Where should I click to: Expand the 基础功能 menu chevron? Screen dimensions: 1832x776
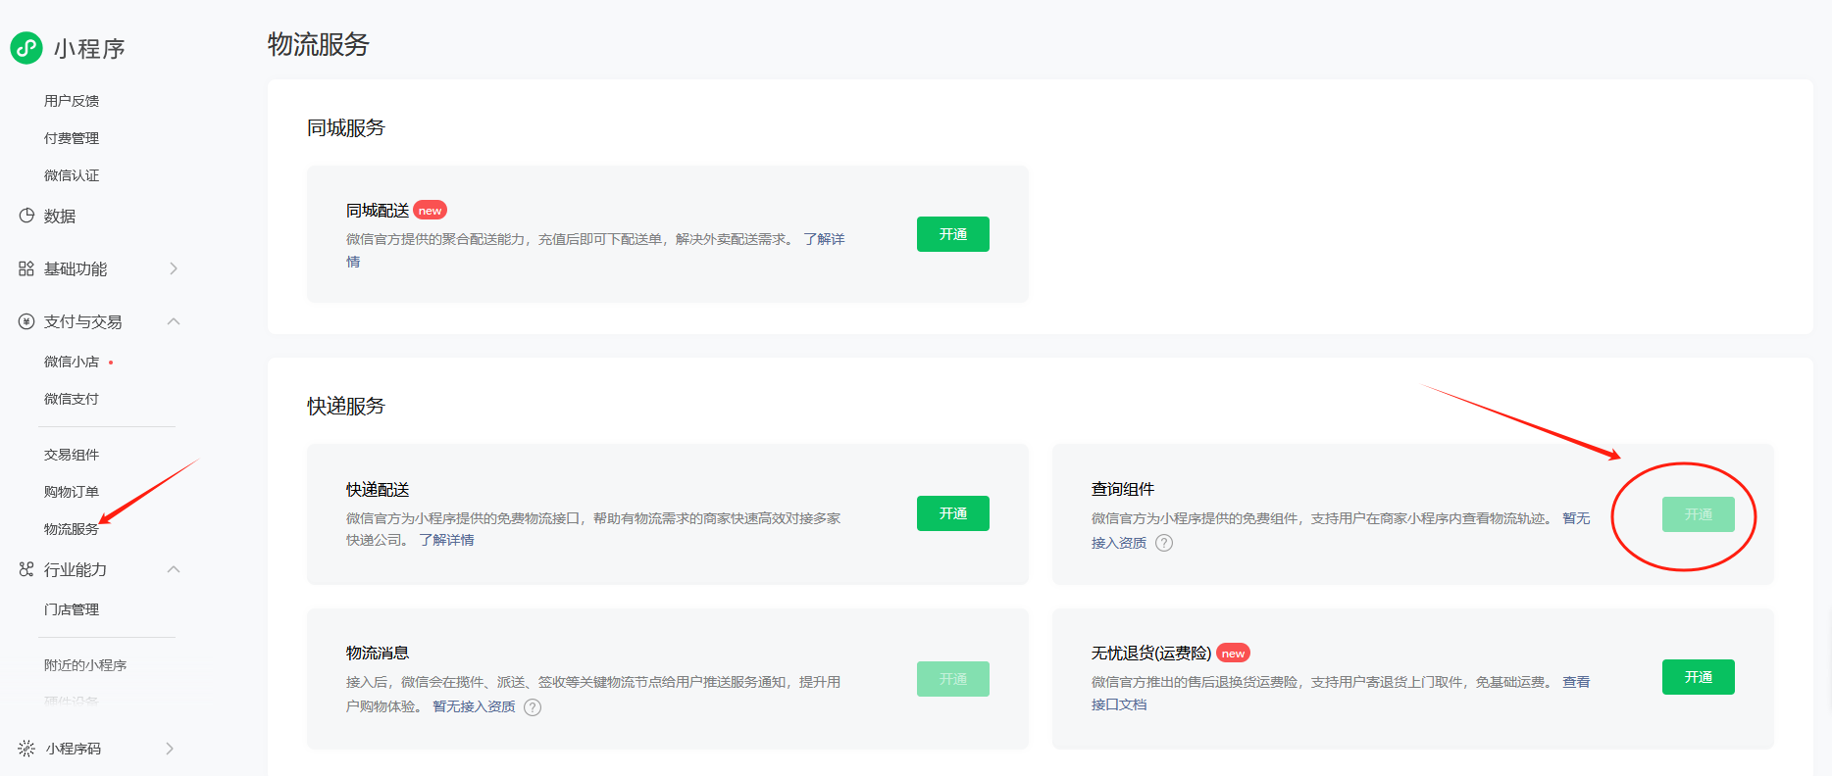[x=174, y=268]
